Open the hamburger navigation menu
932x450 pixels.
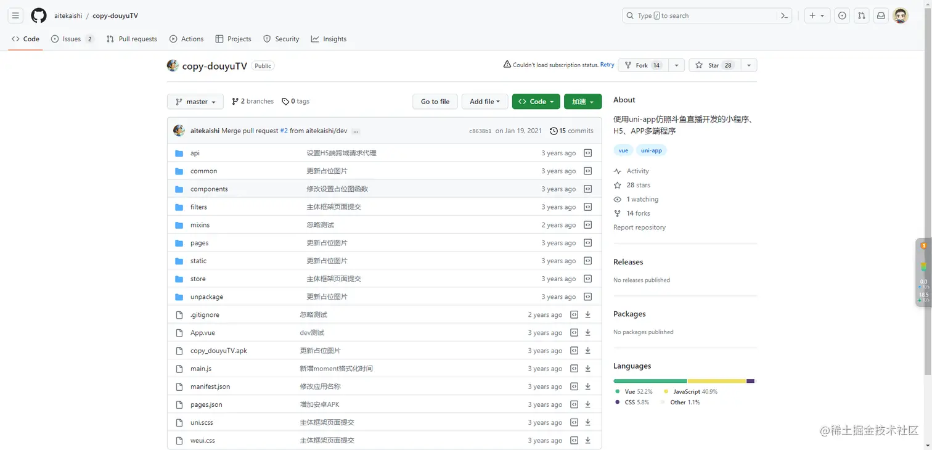[x=16, y=15]
